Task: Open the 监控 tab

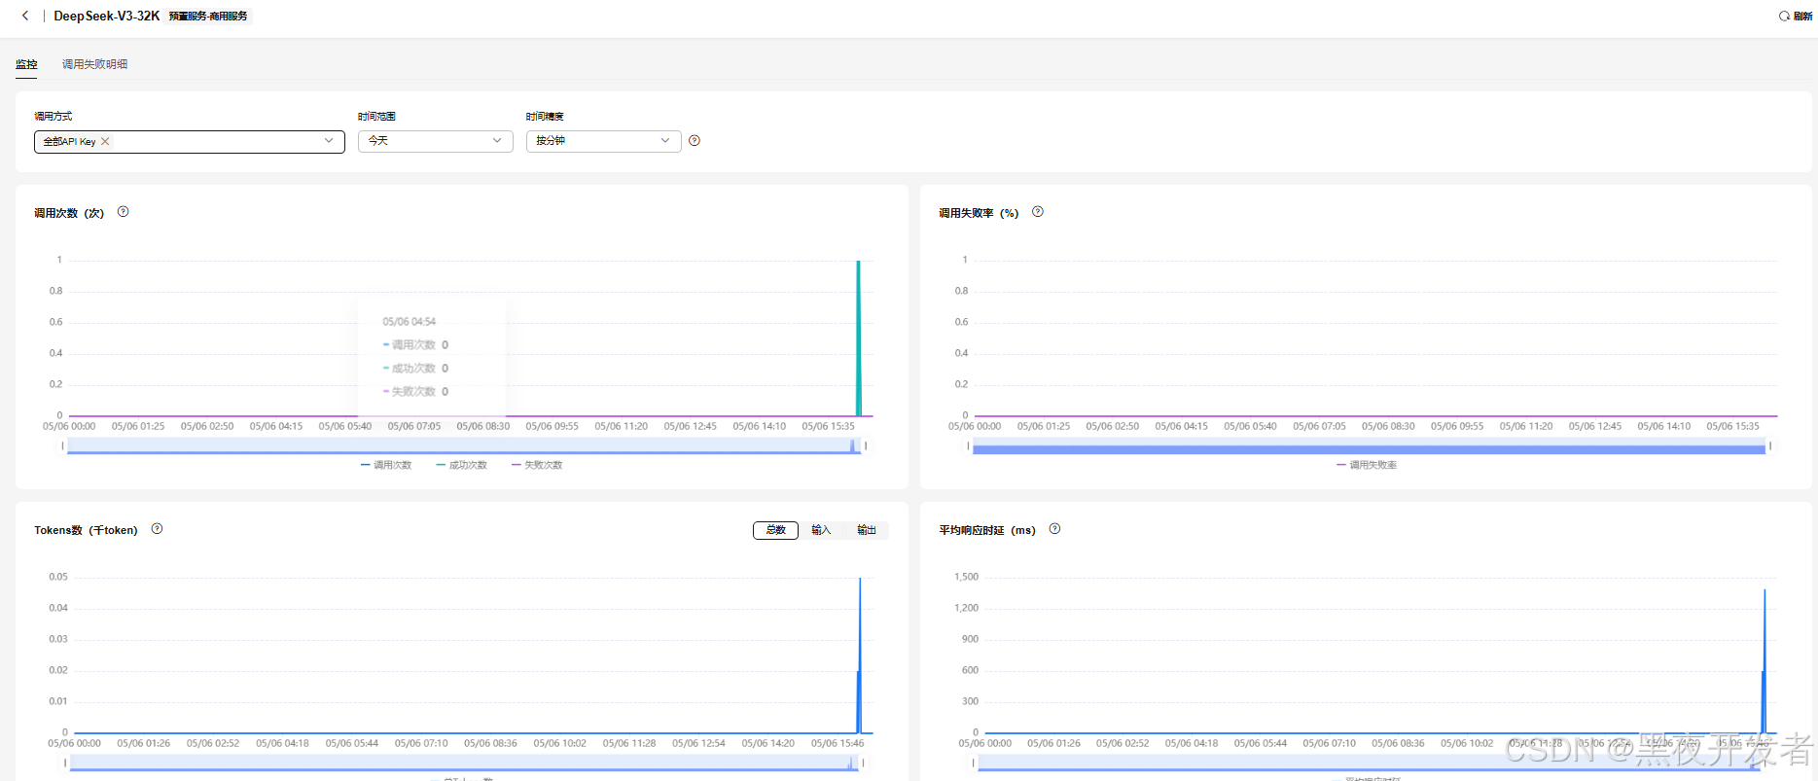Action: (x=26, y=64)
